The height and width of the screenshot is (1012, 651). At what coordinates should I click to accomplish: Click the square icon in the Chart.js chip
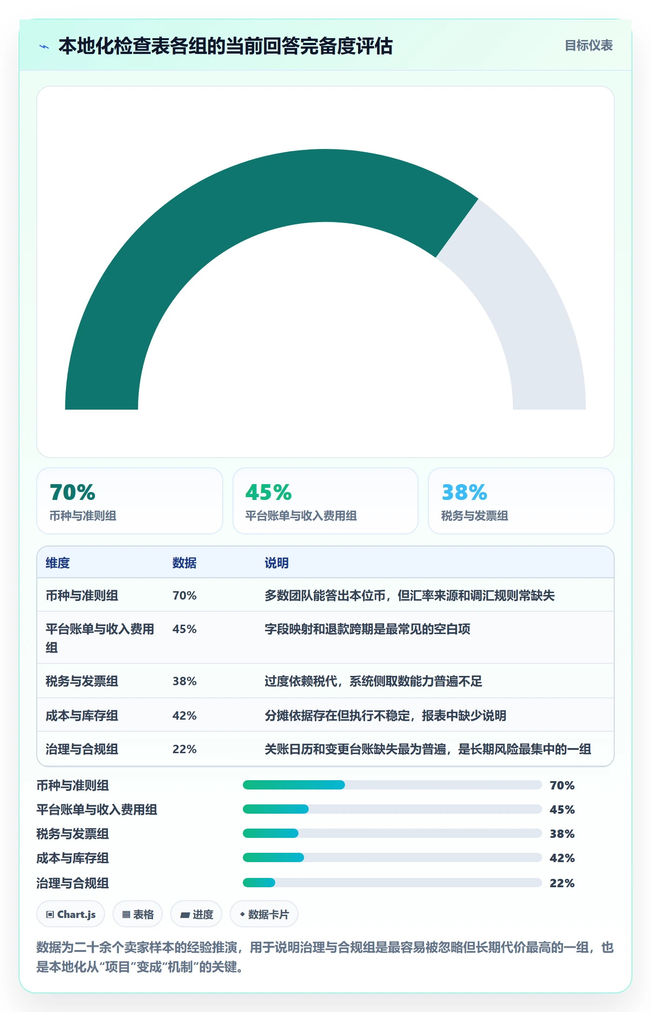50,915
